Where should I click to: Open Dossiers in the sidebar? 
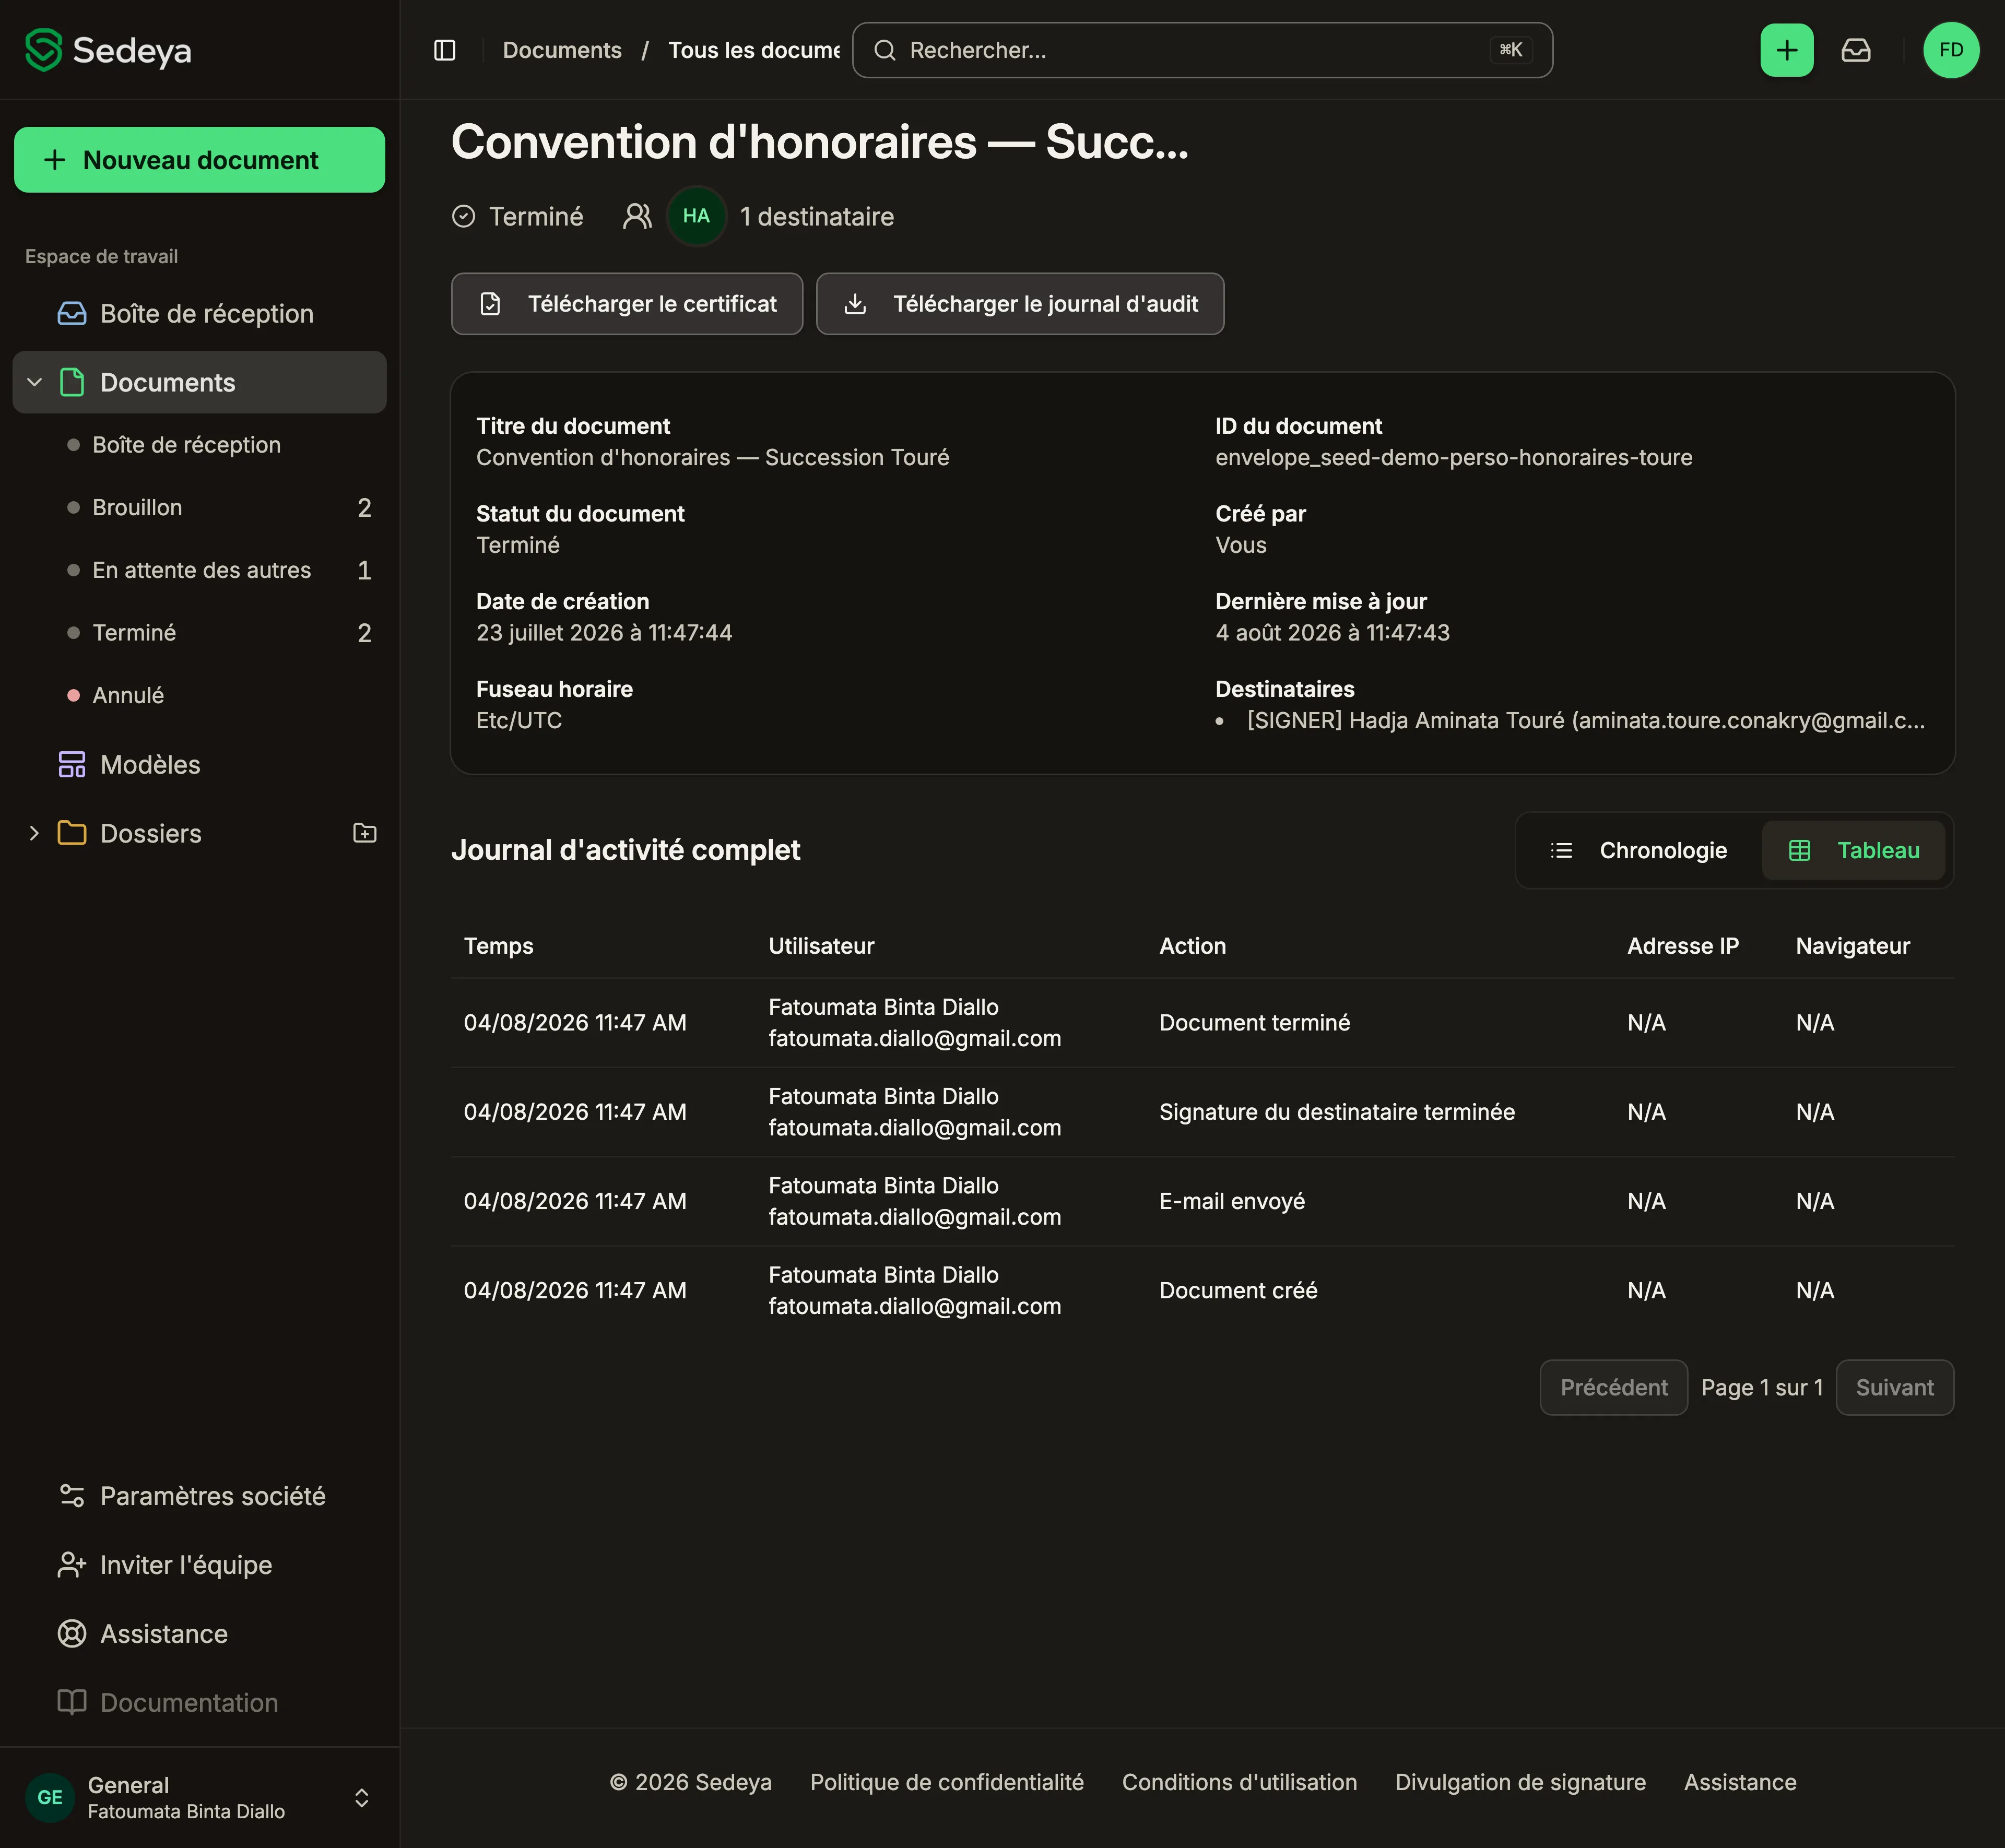click(x=151, y=833)
